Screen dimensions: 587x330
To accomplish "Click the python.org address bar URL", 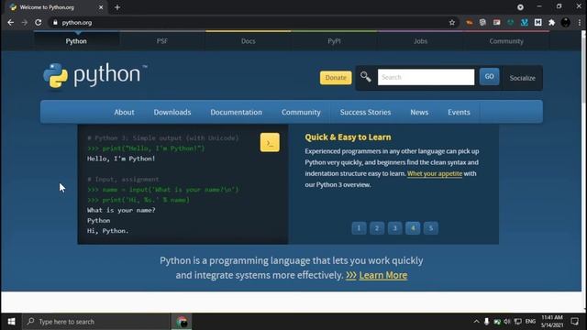I will 77,22.
